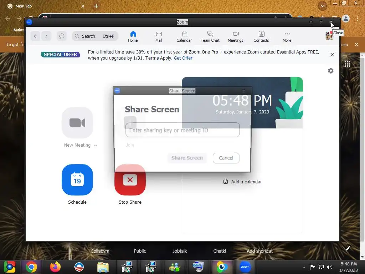Image resolution: width=365 pixels, height=274 pixels.
Task: Click the Share Screen button in dialog
Action: tap(187, 158)
